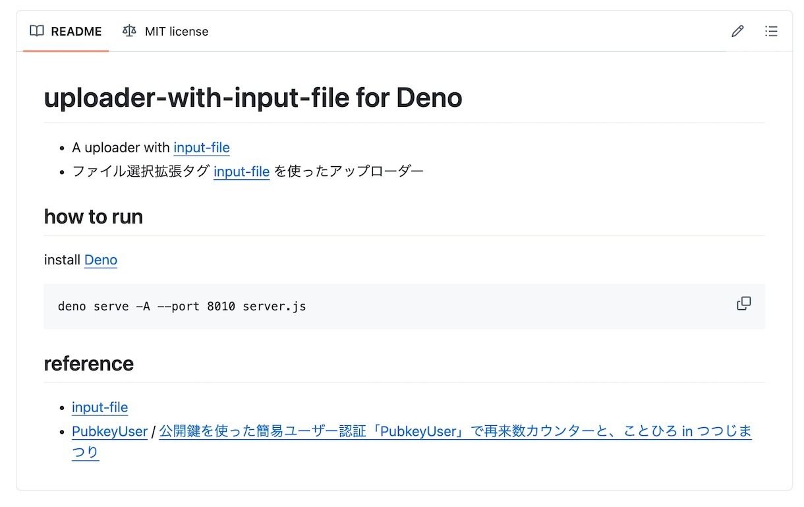Image resolution: width=804 pixels, height=507 pixels.
Task: Click the word "install" above the code block
Action: tap(62, 260)
